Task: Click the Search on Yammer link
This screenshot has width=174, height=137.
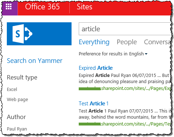Action: pos(35,61)
